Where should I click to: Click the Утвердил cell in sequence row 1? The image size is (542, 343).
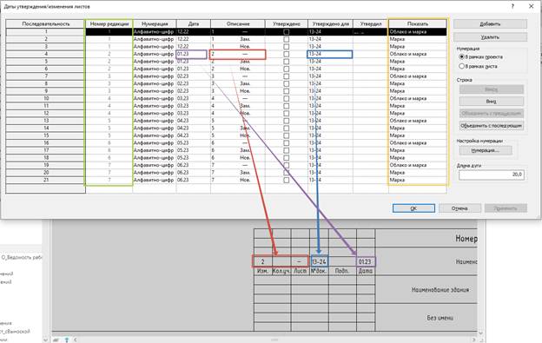371,32
